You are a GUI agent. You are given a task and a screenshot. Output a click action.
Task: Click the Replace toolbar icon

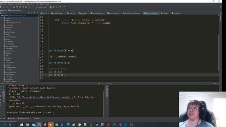pos(26,7)
